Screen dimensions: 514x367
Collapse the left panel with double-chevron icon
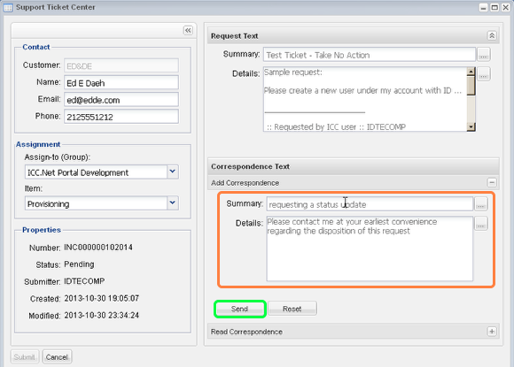point(188,30)
